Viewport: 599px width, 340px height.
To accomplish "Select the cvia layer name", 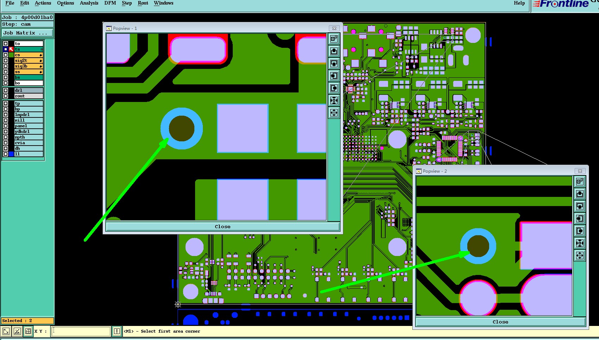I will tap(29, 143).
